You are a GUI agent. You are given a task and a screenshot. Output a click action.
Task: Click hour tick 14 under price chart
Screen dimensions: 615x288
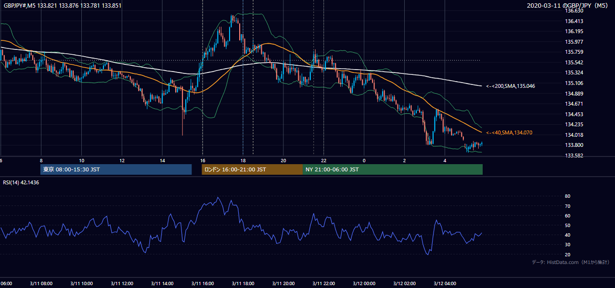[162, 161]
